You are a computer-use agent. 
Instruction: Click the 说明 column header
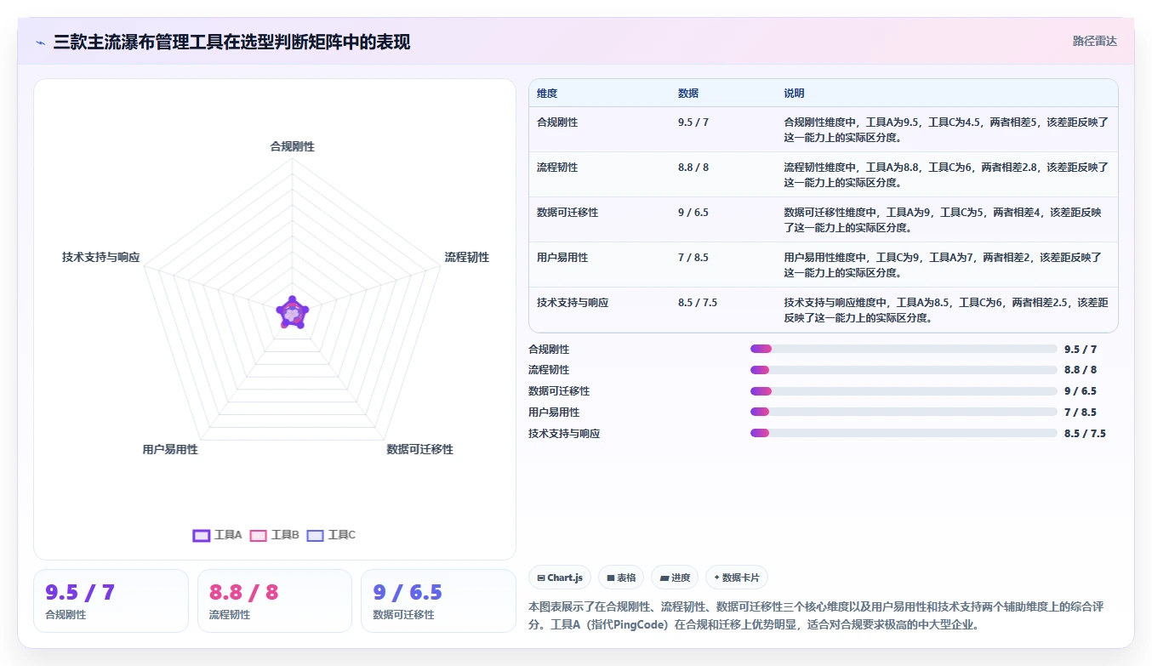coord(794,94)
